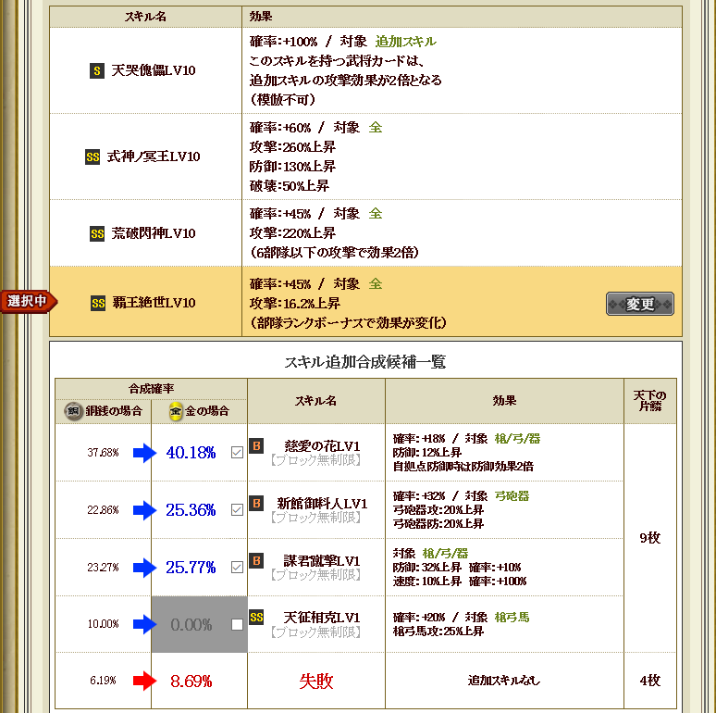The width and height of the screenshot is (716, 713).
Task: Click the 10.00% copper probability value
Action: click(x=103, y=624)
